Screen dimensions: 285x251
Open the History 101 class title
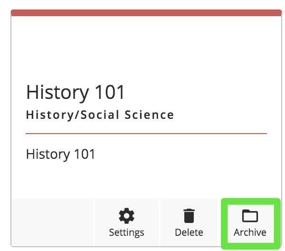75,92
